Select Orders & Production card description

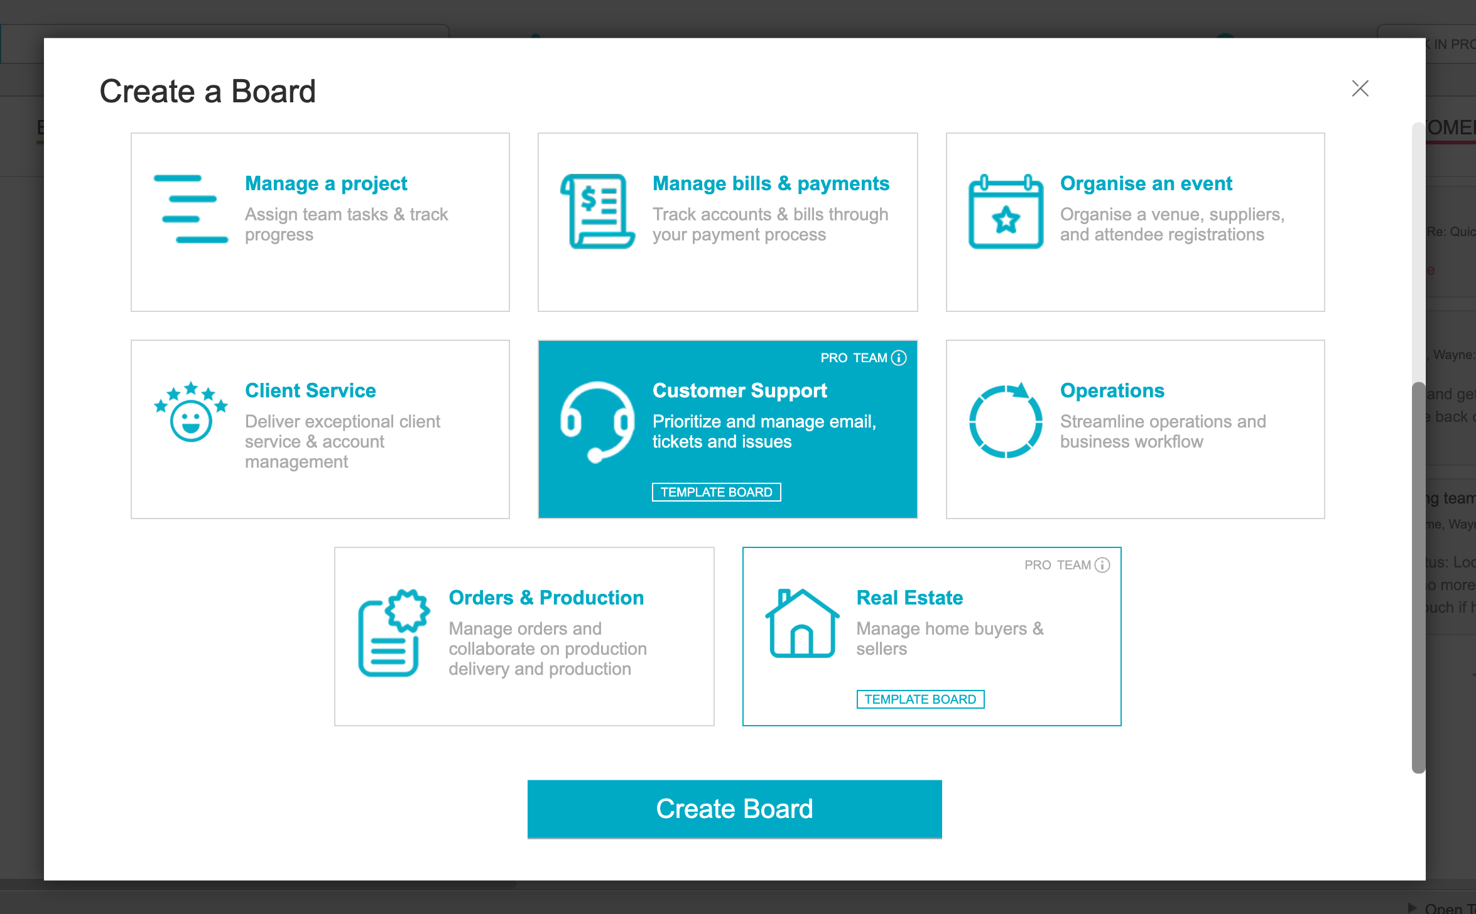(547, 648)
